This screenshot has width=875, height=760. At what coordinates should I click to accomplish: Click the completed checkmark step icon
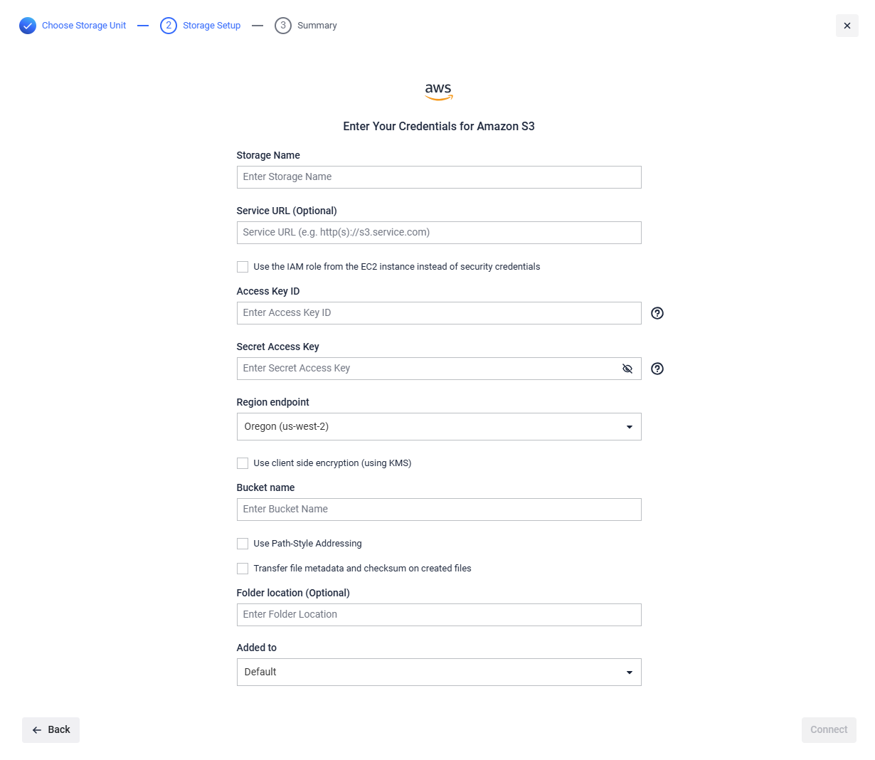[28, 26]
